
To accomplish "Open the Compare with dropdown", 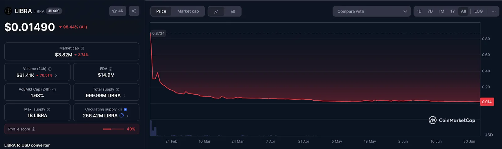I will click(x=371, y=11).
